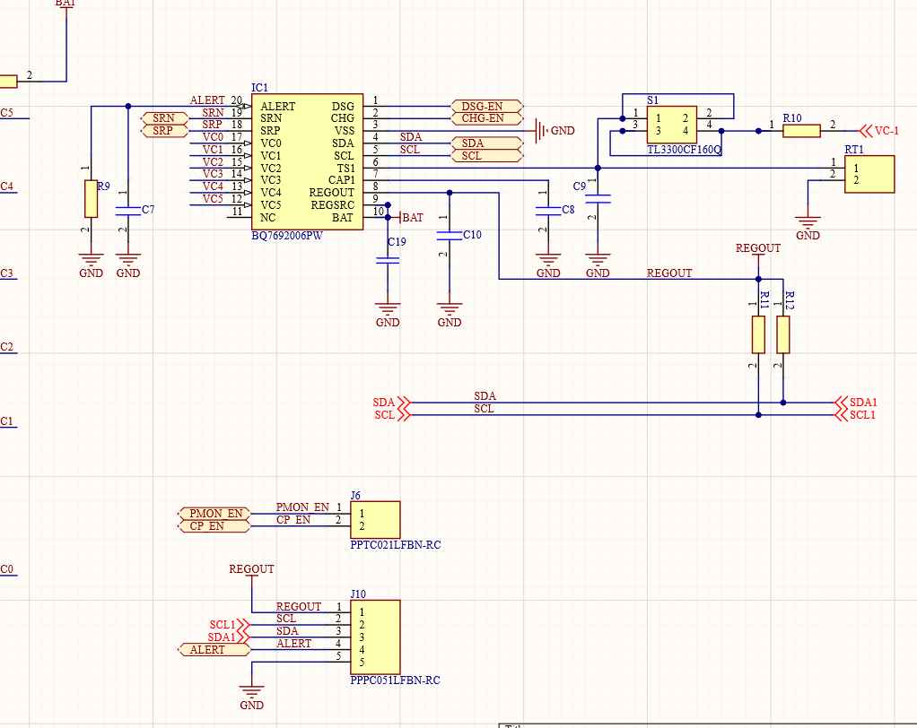Click the SCL1 connector at right wire end
The width and height of the screenshot is (917, 728).
[x=856, y=415]
